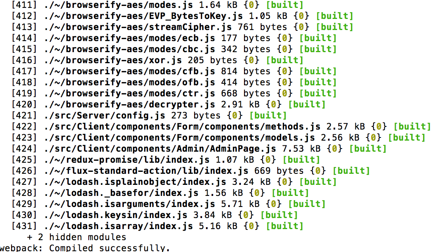Screen dimensions: 431x252
Task: Click the xor.js file entry
Action: click(x=113, y=60)
